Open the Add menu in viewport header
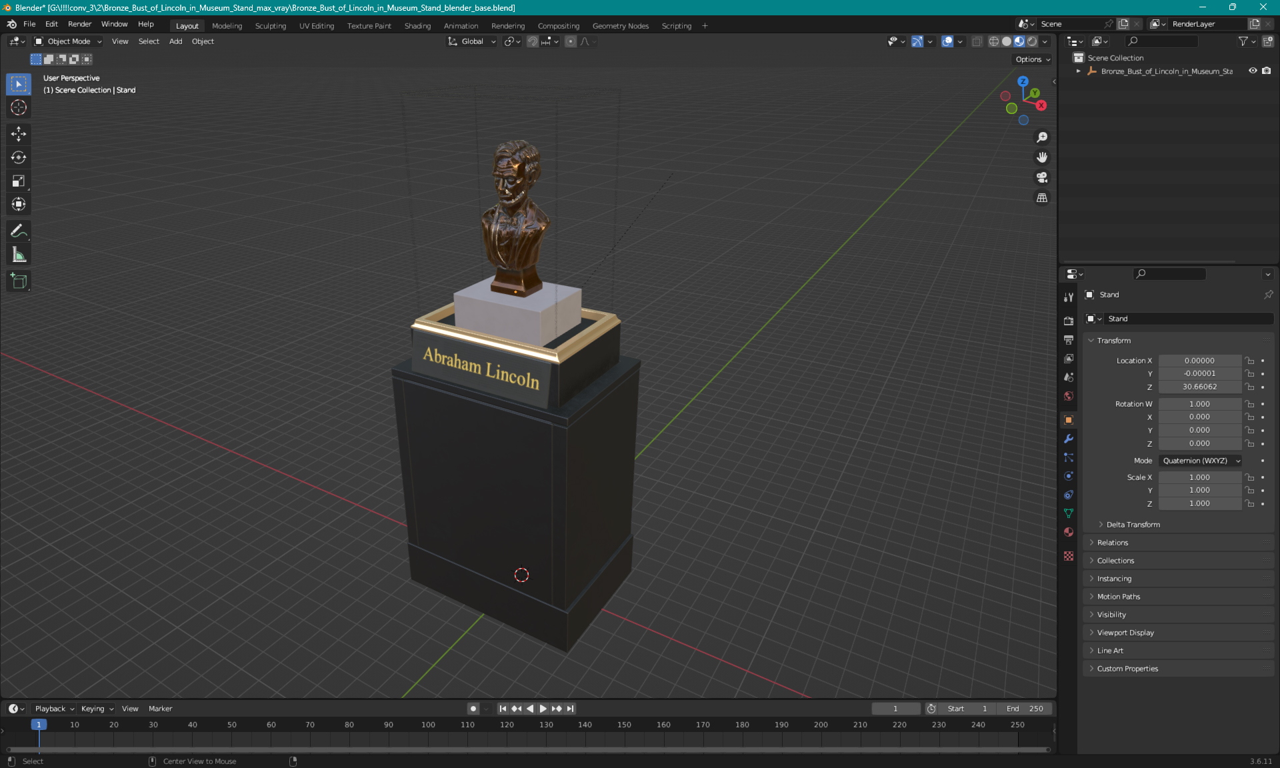This screenshot has width=1280, height=768. (175, 41)
